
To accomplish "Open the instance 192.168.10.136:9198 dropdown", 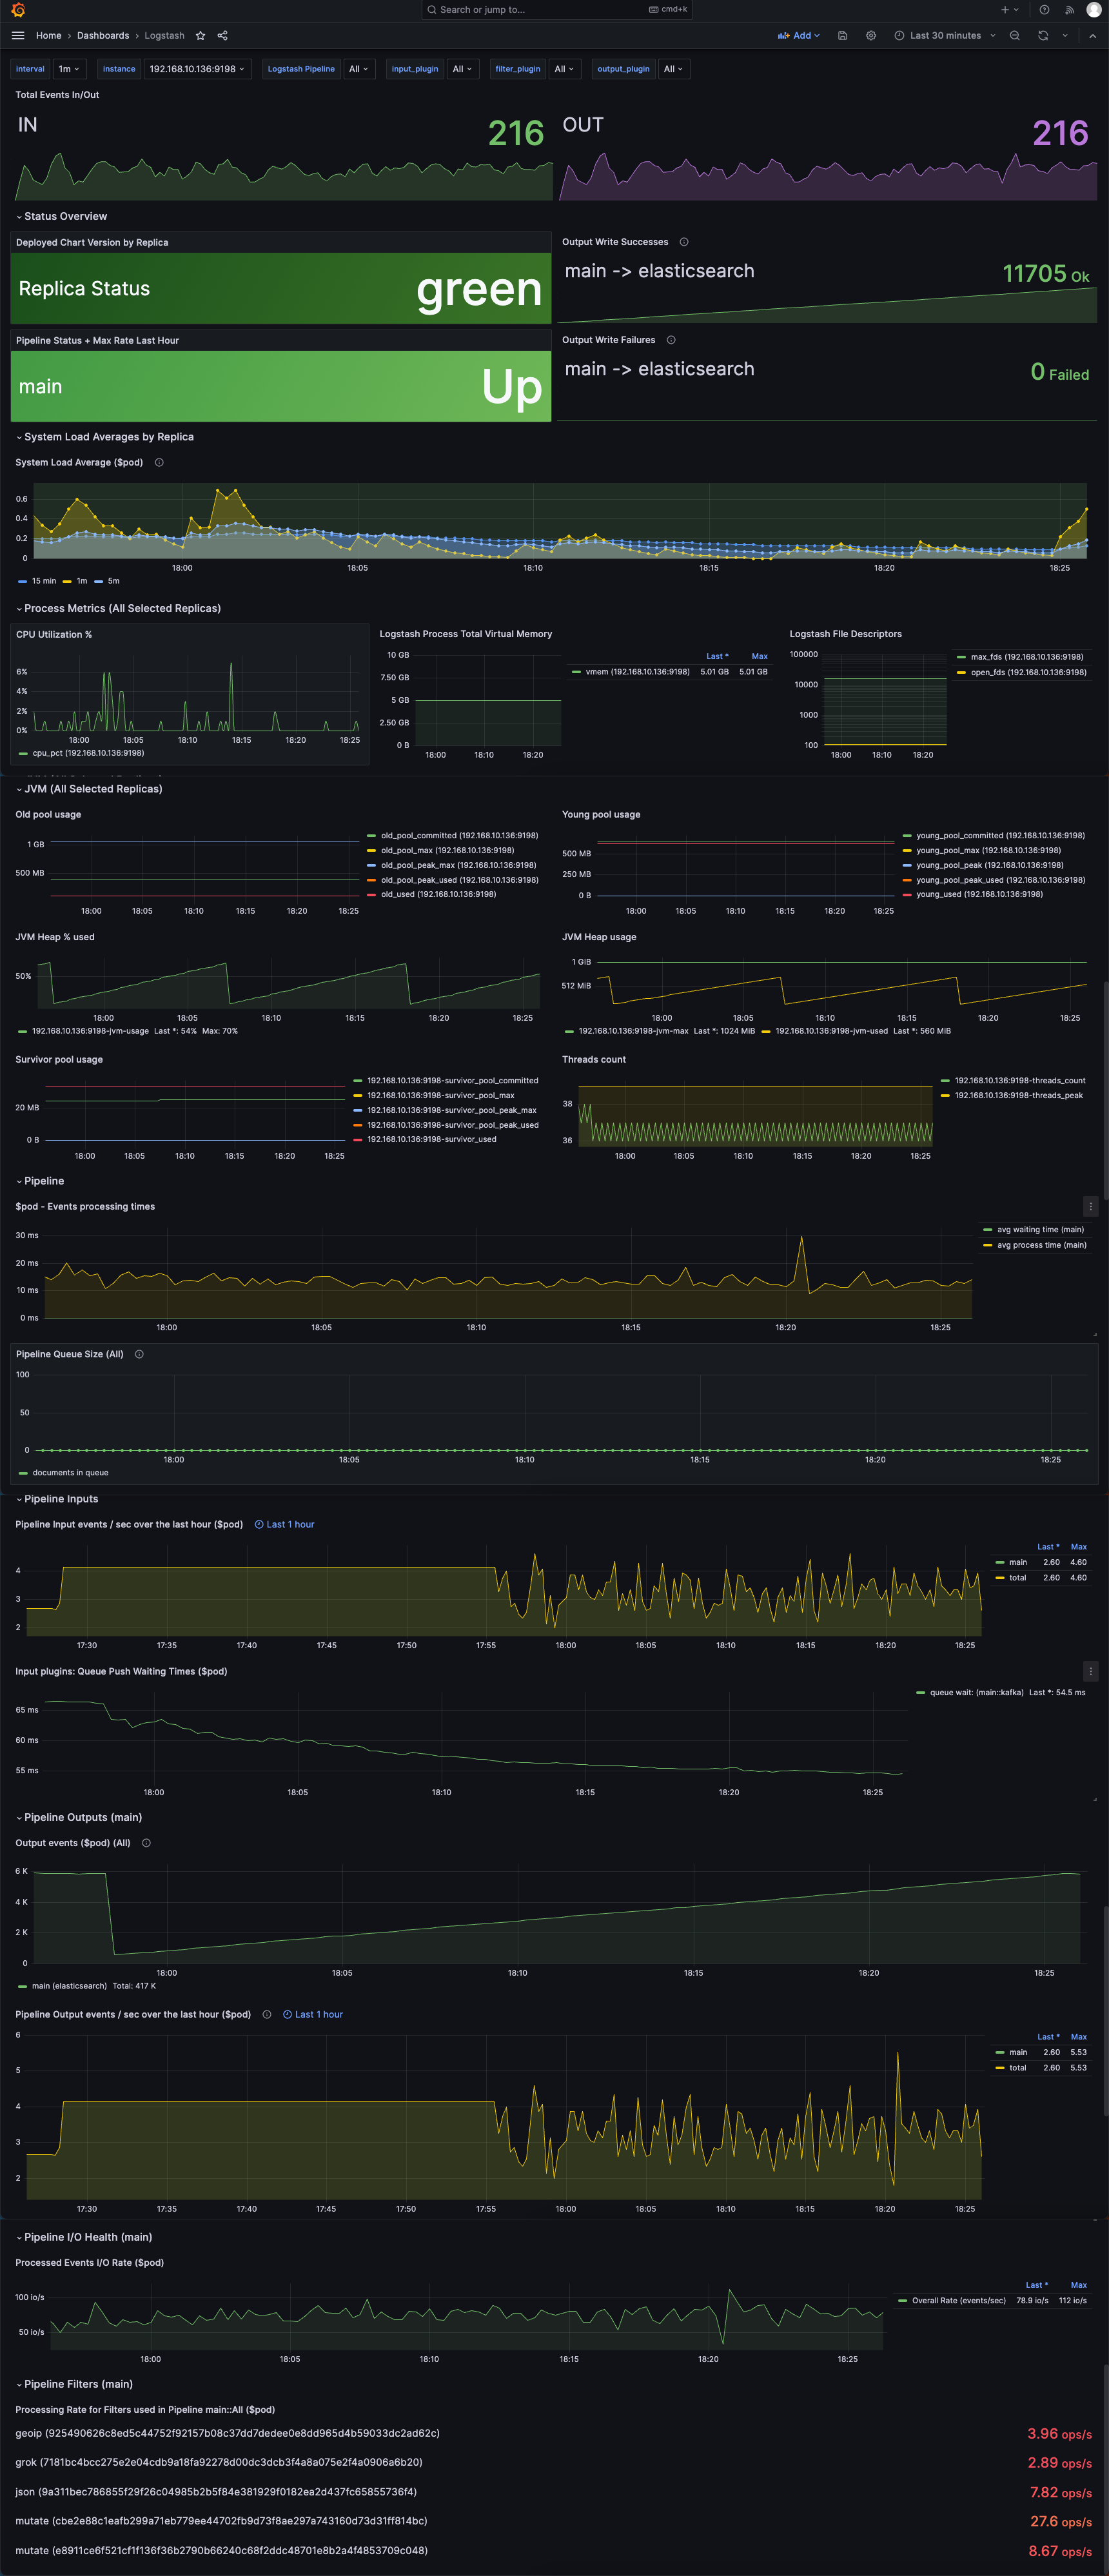I will click(x=197, y=69).
